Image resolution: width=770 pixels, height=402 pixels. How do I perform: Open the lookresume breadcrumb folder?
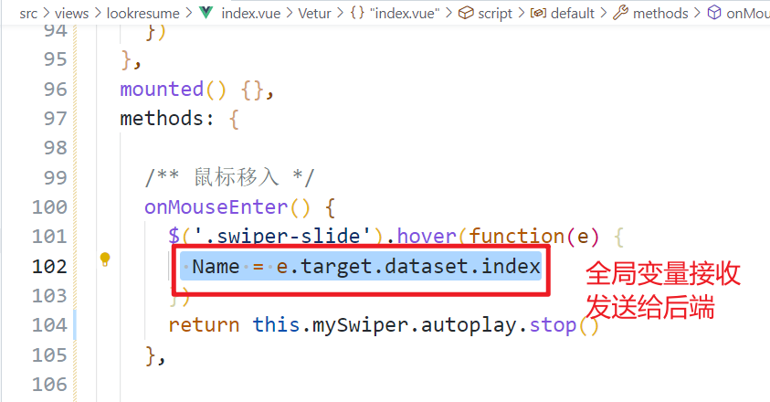pyautogui.click(x=142, y=14)
